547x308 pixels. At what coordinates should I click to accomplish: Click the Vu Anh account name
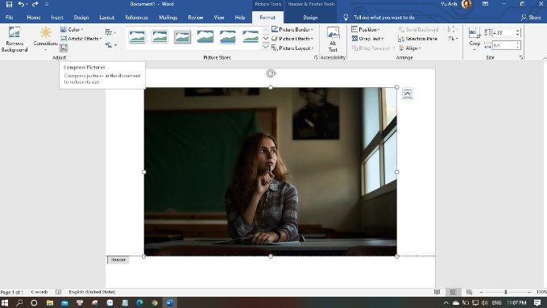449,4
